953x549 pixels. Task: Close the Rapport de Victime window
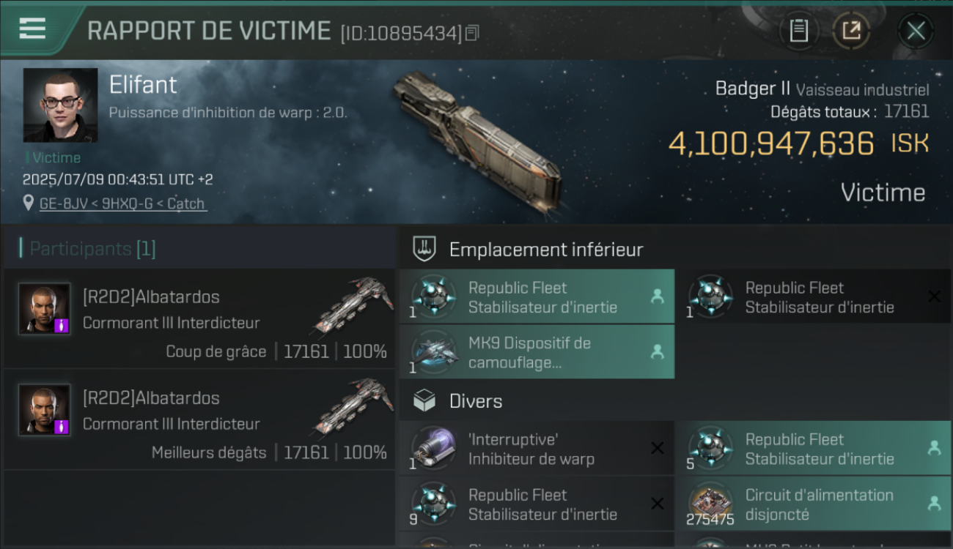point(916,31)
